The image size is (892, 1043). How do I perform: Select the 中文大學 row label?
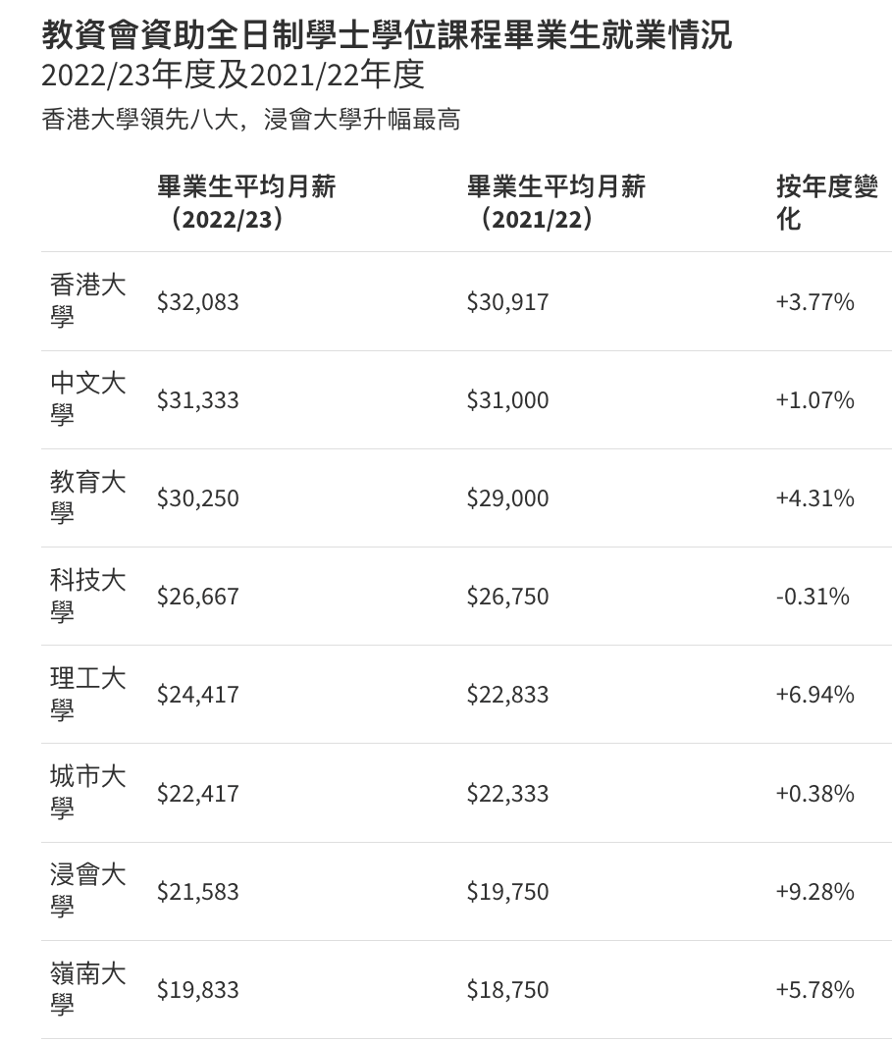pyautogui.click(x=87, y=399)
